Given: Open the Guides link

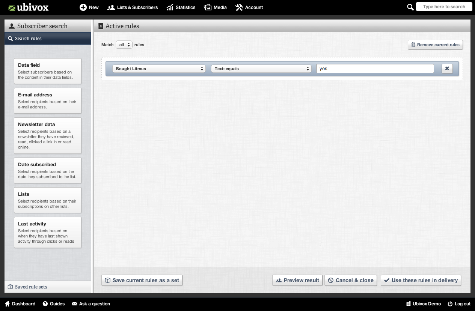Looking at the screenshot, I should [x=54, y=304].
